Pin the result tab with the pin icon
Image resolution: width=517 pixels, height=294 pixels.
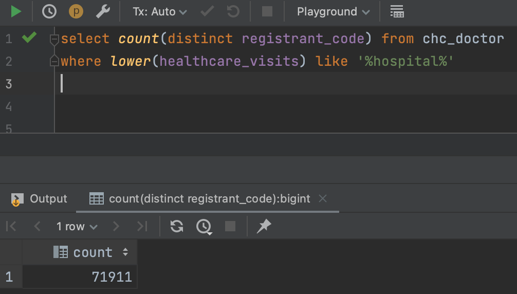(264, 227)
